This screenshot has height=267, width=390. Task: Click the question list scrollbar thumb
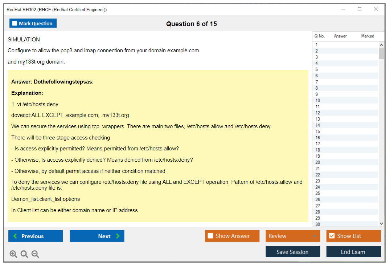click(381, 53)
